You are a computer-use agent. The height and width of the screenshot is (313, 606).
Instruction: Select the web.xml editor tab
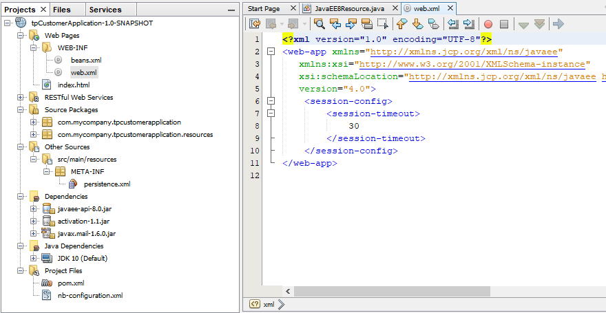click(427, 8)
